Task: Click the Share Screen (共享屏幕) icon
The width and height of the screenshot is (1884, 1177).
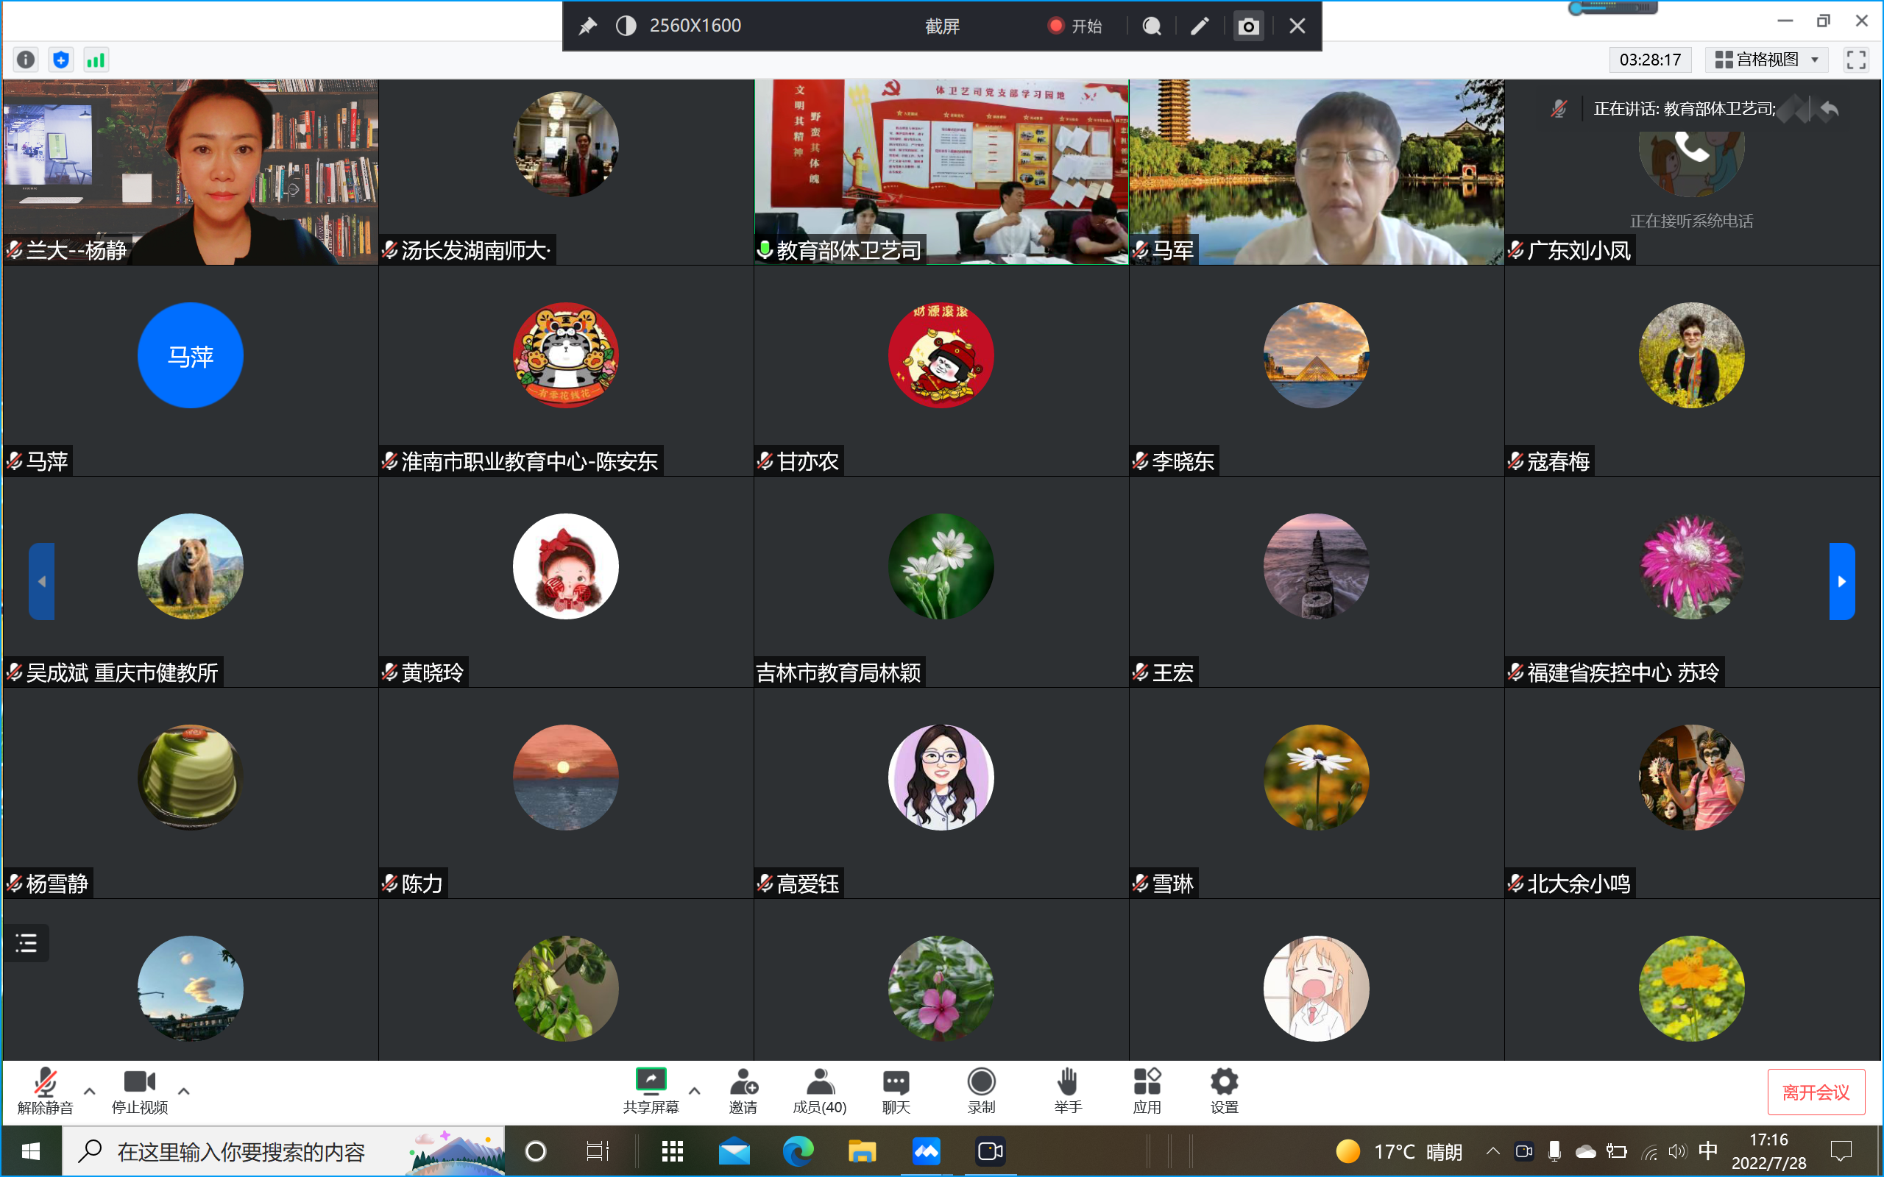Action: [651, 1082]
